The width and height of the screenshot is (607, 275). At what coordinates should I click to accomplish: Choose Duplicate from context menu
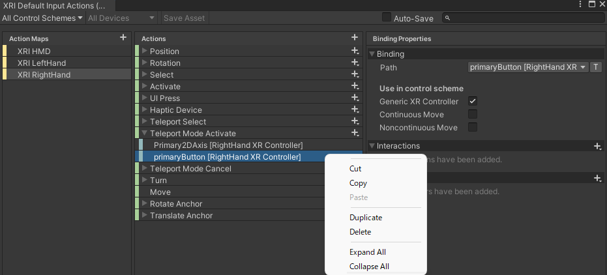(366, 218)
